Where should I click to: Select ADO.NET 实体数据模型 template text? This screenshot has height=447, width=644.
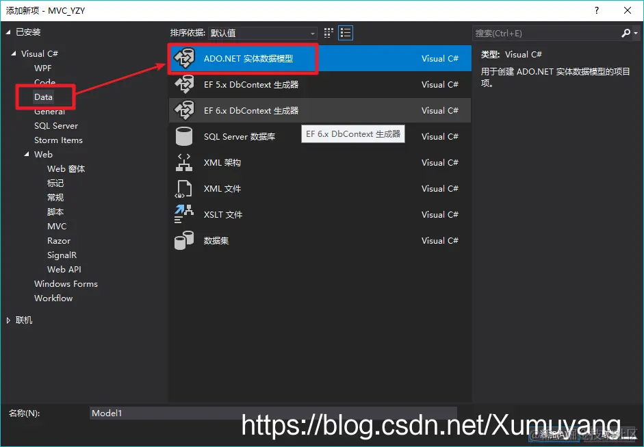(x=248, y=58)
